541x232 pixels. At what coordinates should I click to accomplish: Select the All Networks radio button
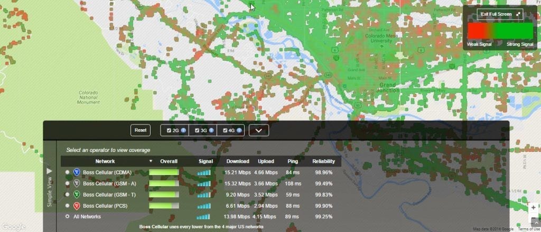(x=67, y=217)
